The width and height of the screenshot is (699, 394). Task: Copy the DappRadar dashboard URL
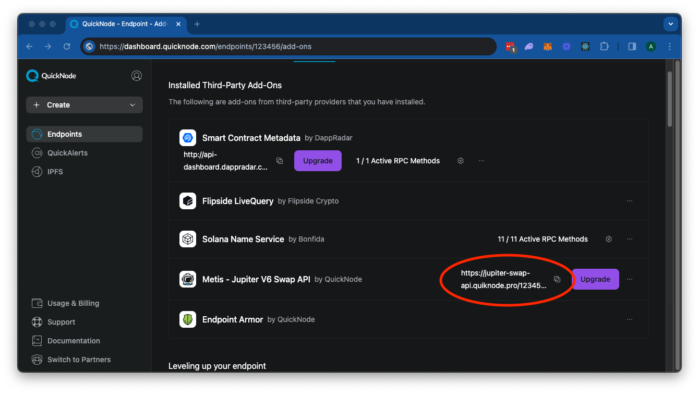point(280,161)
